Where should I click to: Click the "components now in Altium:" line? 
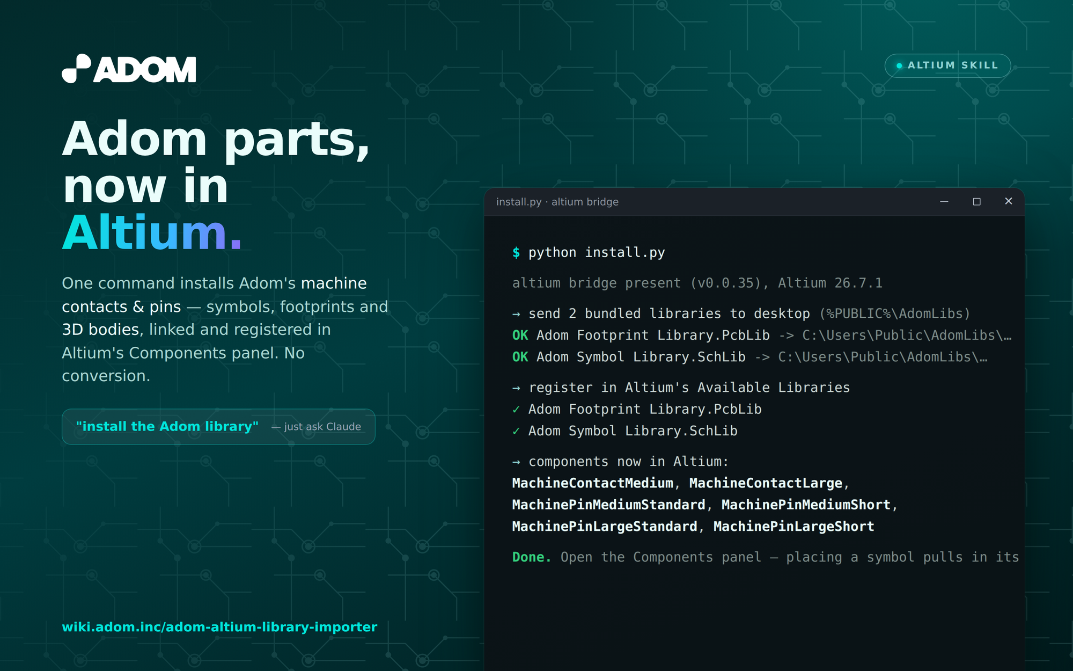621,462
